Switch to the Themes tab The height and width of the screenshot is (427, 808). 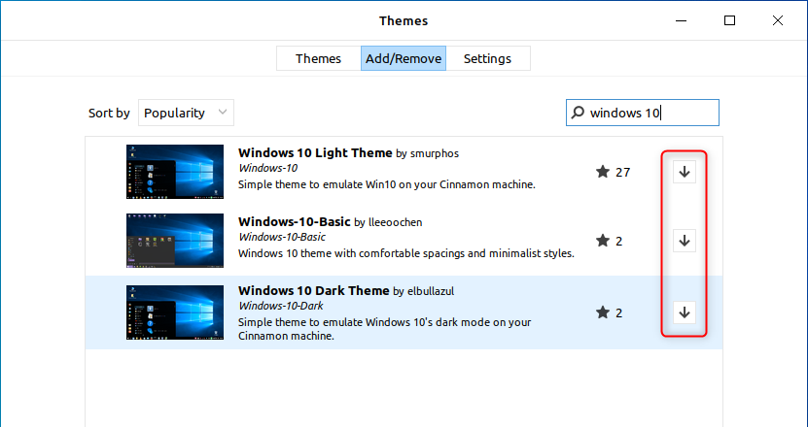pos(318,58)
